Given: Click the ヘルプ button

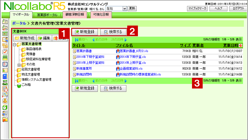Looking at the screenshot, I should [218, 8].
